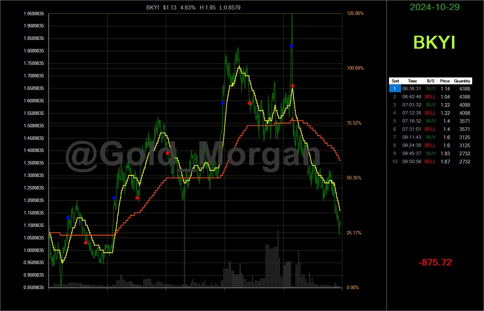484x311 pixels.
Task: Click the blue buy star near 1.22
Action: 114,198
